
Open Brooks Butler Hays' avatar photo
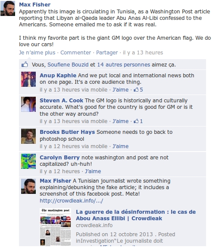coord(28,136)
